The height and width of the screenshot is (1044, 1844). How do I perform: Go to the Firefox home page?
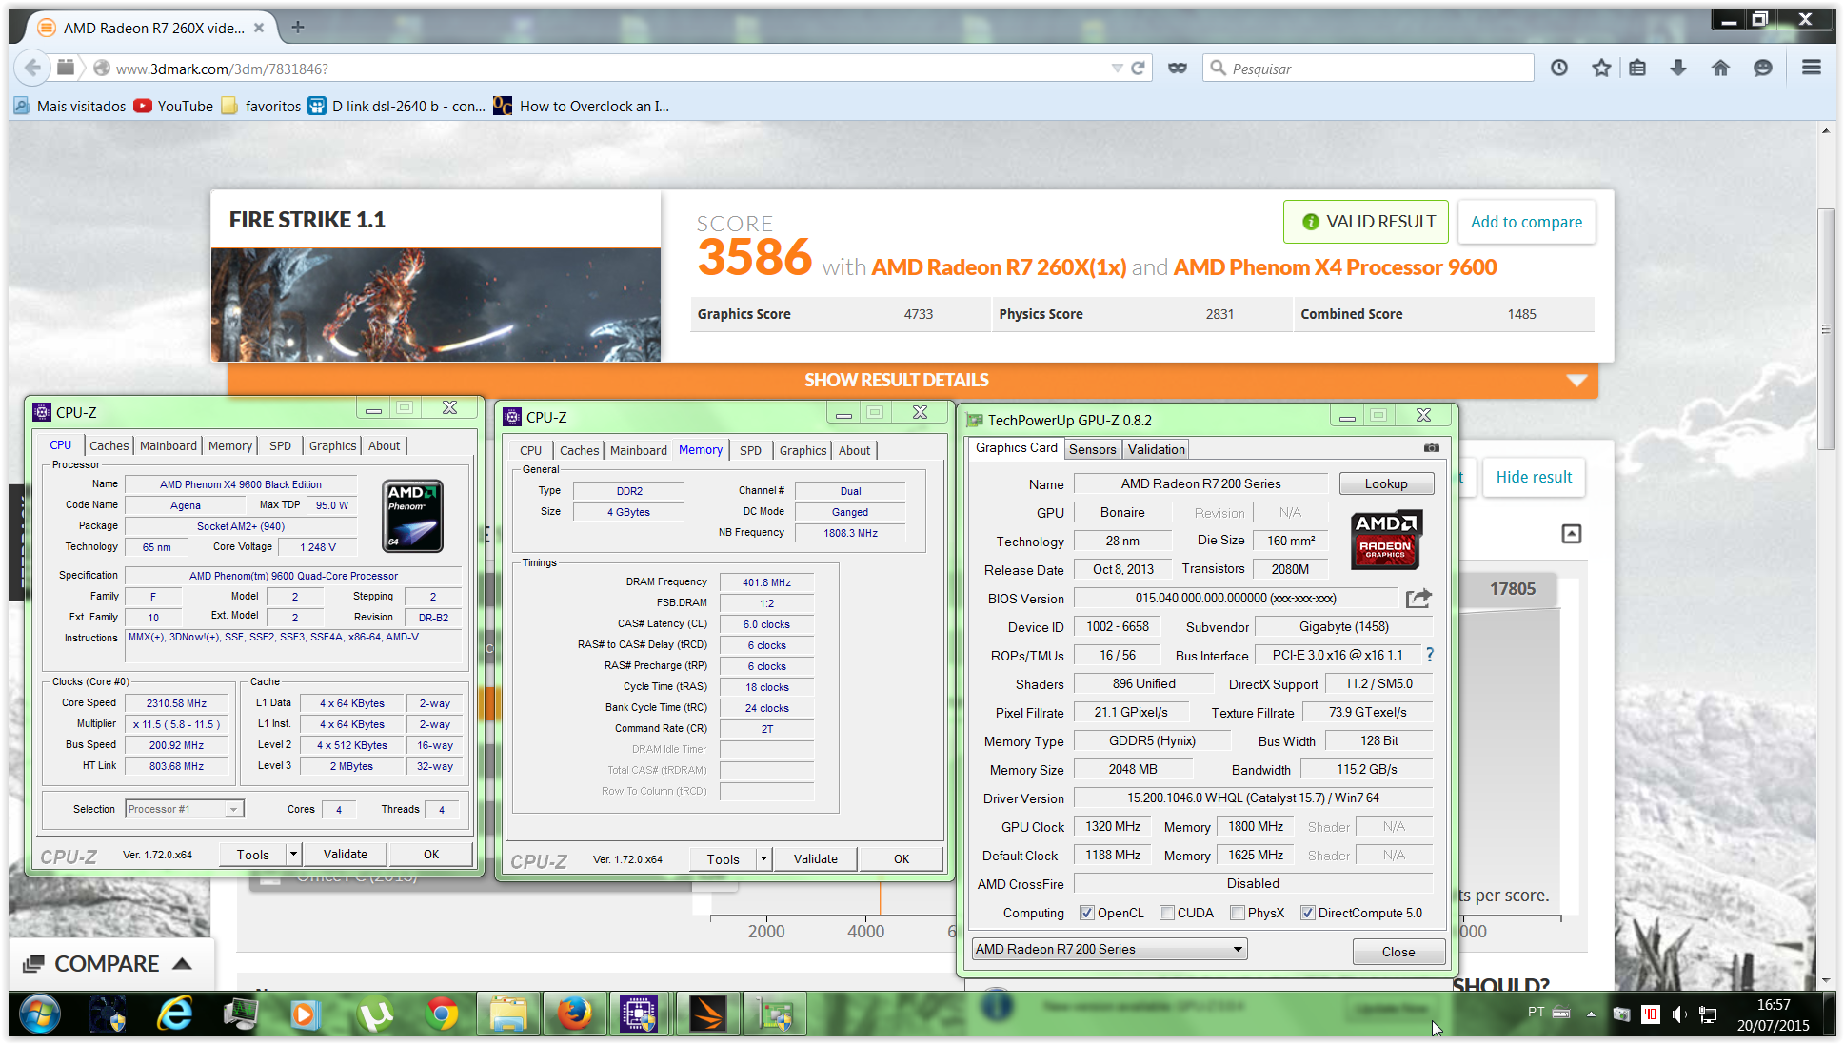pyautogui.click(x=1720, y=69)
